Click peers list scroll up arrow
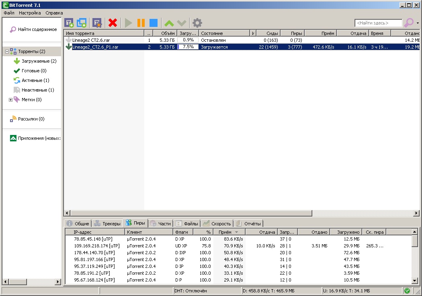422x296 pixels. point(415,232)
